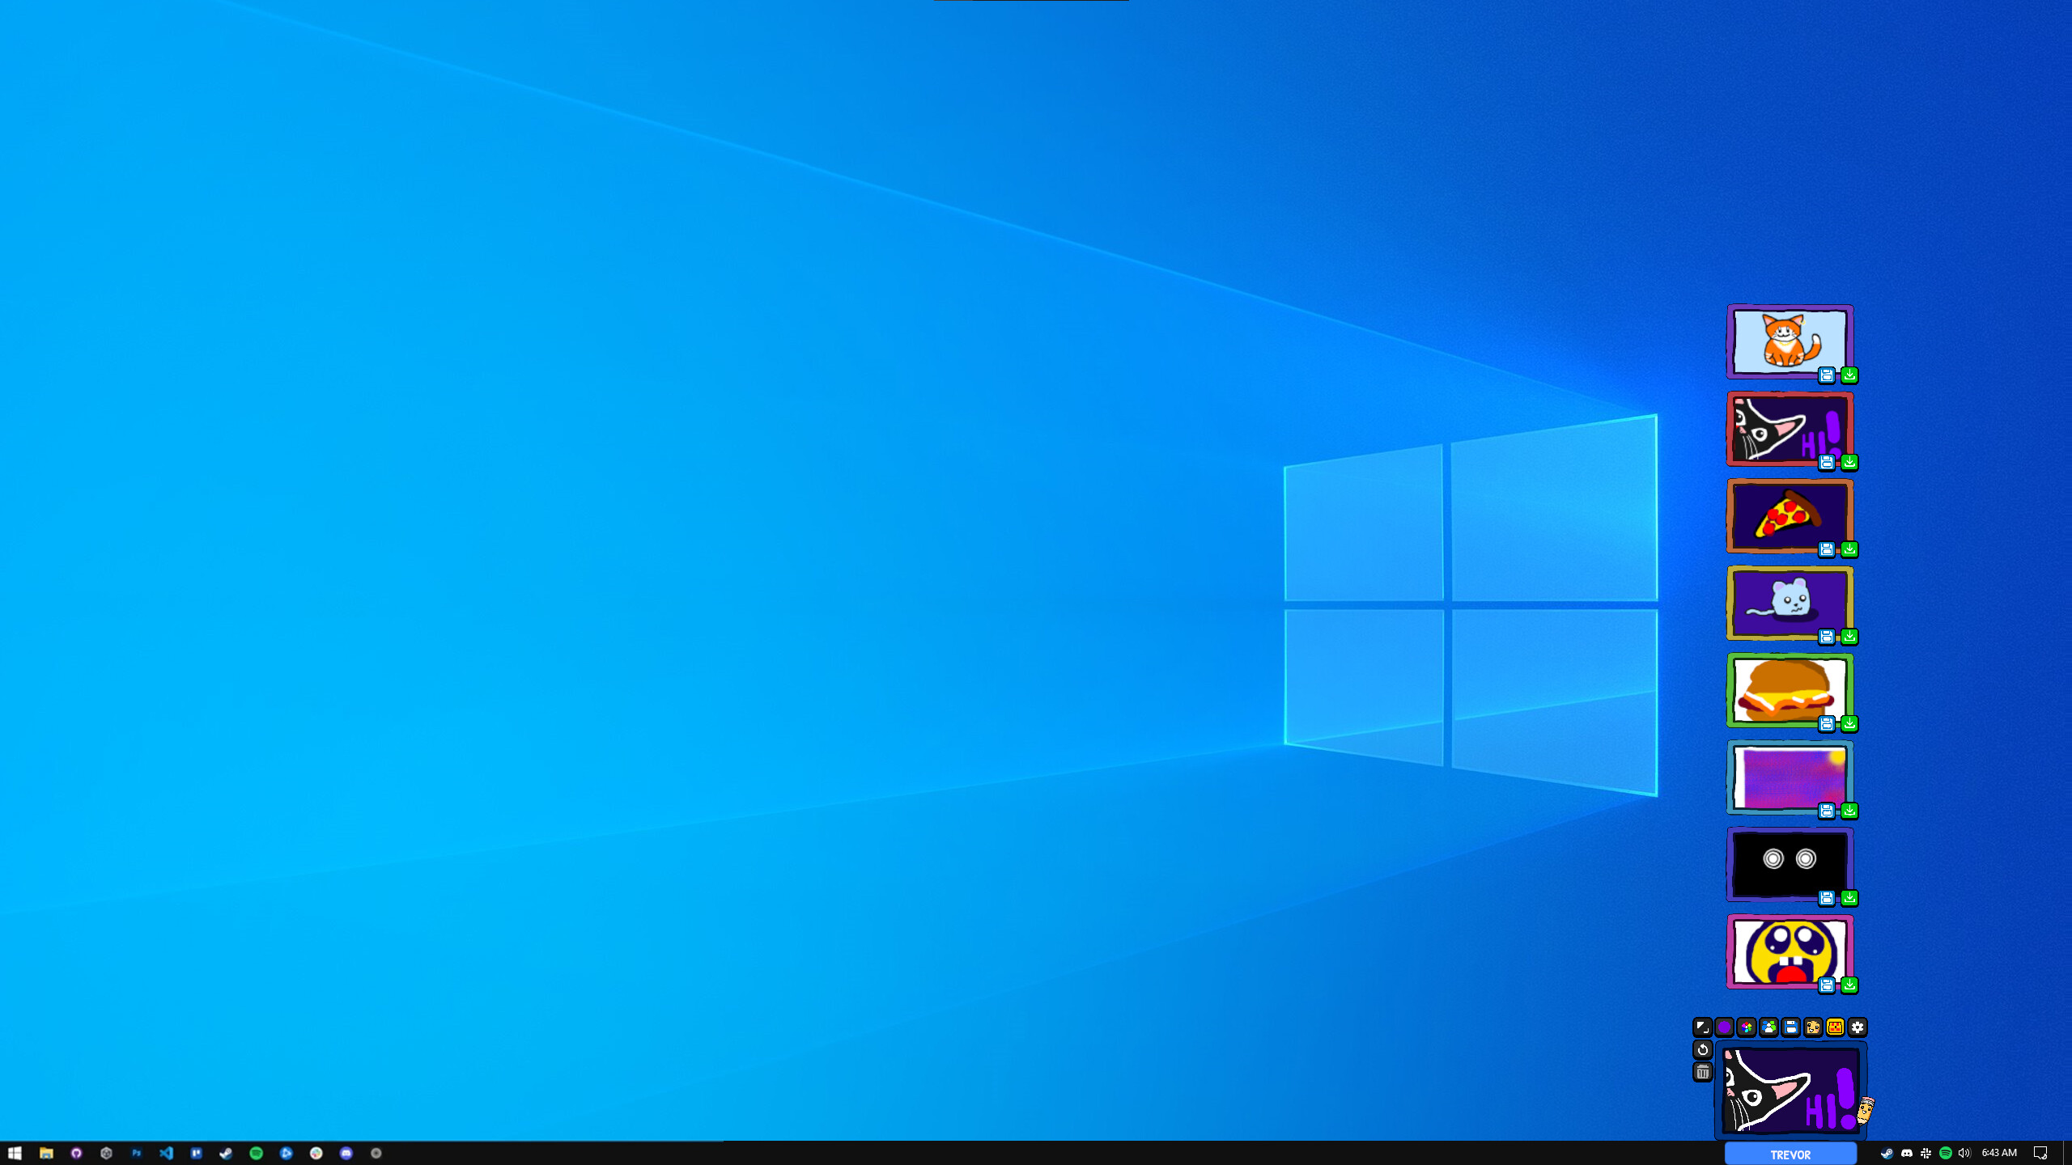Open the black cat HI! drawing thumbnail
Screen dimensions: 2072x1165
[x=1790, y=429]
